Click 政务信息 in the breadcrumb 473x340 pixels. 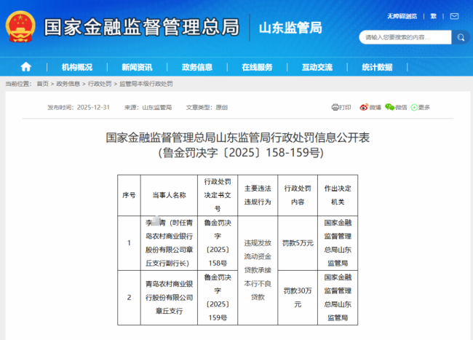(x=68, y=84)
